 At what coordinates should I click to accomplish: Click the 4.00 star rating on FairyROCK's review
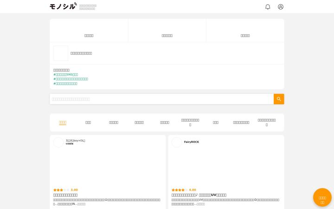(x=184, y=190)
